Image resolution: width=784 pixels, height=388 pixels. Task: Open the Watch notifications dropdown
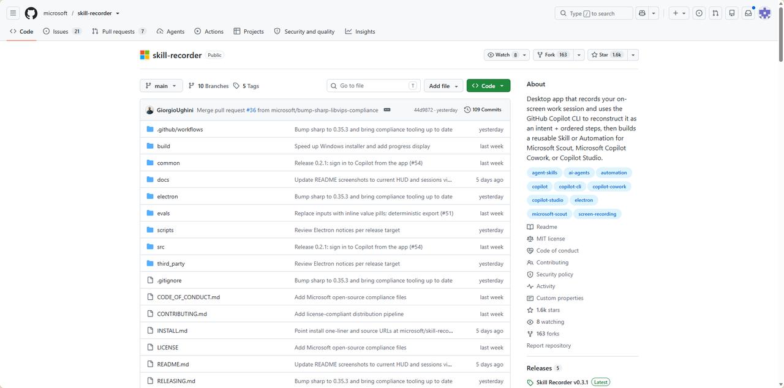(507, 55)
